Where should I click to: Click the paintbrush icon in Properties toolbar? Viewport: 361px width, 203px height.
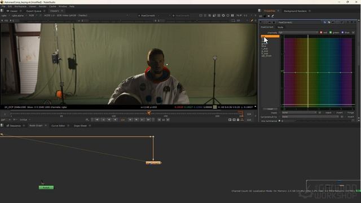[273, 16]
